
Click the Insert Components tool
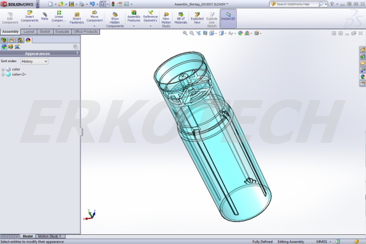[x=29, y=17]
